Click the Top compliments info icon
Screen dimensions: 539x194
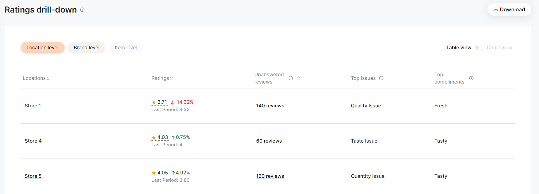471,78
